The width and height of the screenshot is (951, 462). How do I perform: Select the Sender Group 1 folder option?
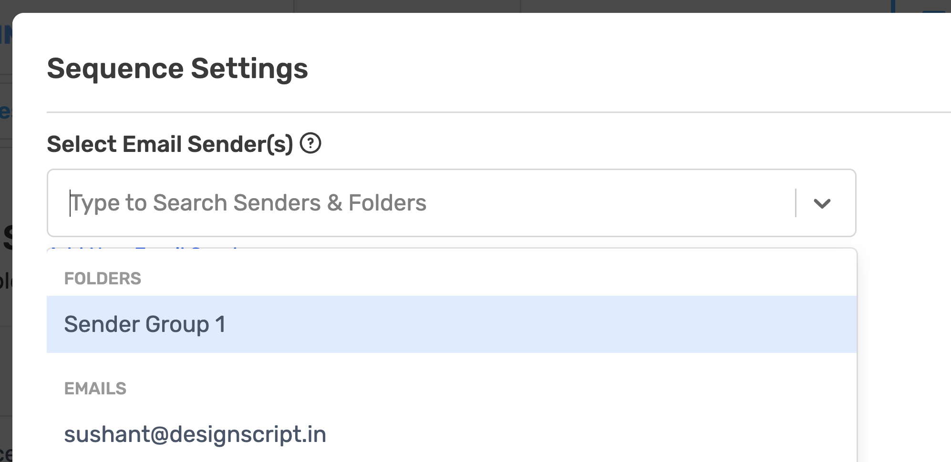click(145, 324)
